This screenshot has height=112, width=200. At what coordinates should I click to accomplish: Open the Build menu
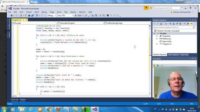point(37,12)
